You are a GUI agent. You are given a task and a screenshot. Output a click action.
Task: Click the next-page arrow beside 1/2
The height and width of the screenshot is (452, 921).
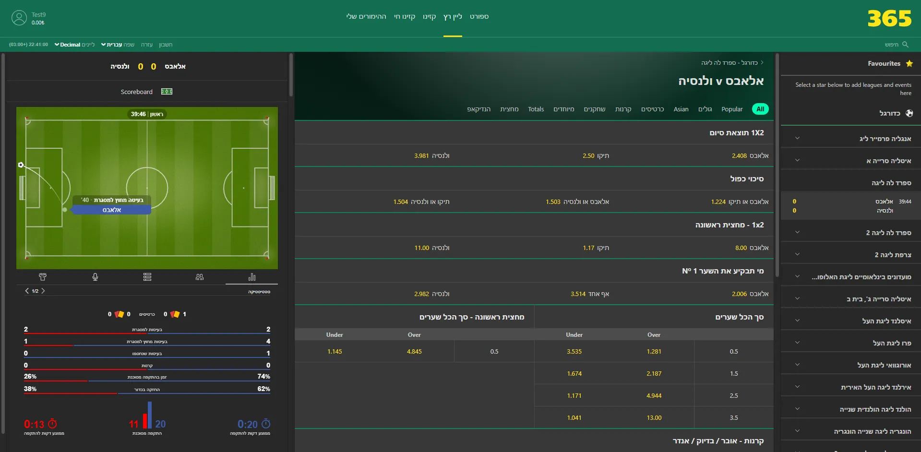point(43,291)
